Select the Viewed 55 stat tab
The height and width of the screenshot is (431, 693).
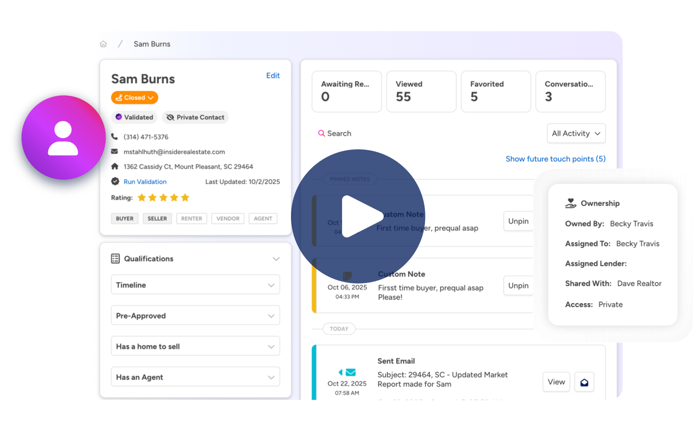coord(421,91)
